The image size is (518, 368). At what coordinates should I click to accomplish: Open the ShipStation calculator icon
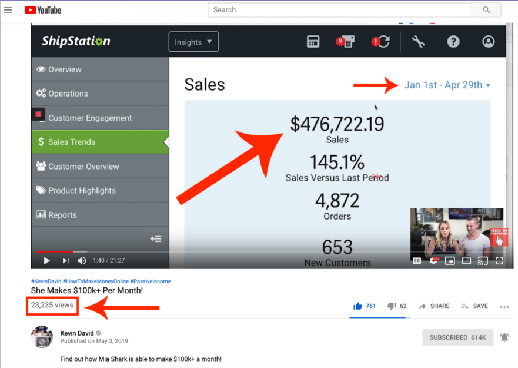pos(313,42)
